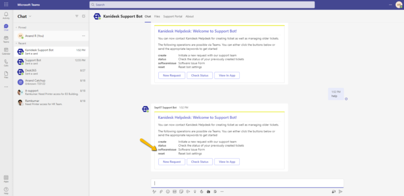
Task: Open the Teams section
Action: pyautogui.click(x=6, y=39)
